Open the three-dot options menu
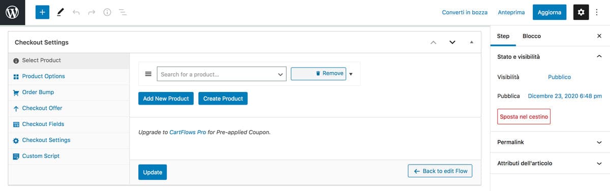This screenshot has height=191, width=610. (x=597, y=12)
